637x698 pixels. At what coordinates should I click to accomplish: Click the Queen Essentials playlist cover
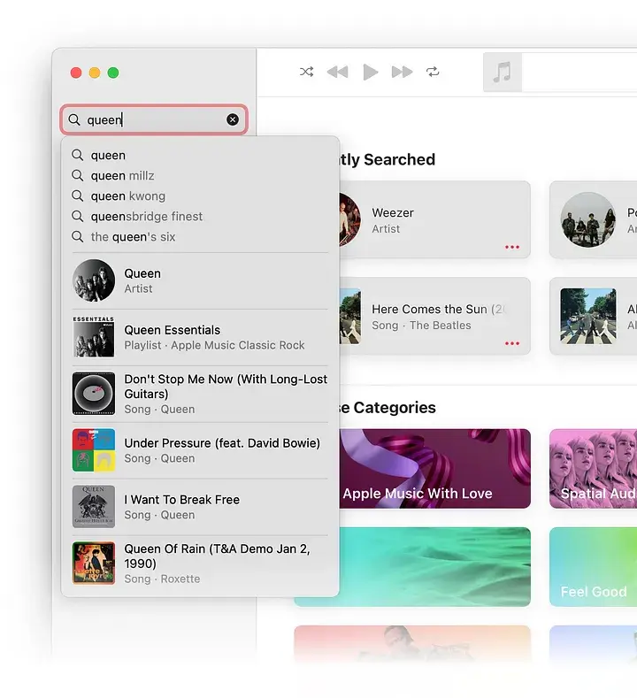click(x=94, y=337)
